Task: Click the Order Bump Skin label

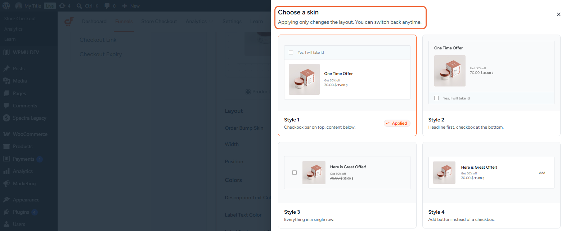Action: point(244,128)
